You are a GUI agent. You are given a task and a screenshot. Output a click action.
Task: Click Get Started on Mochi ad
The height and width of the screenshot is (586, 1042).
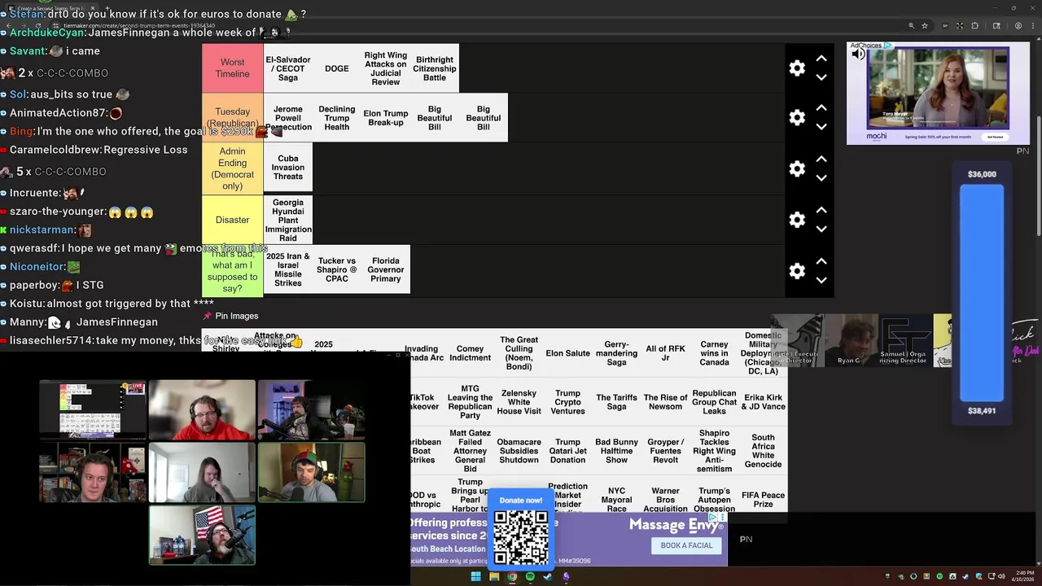tap(995, 137)
